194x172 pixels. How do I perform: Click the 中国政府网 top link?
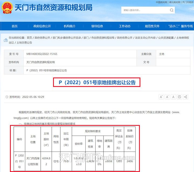pos(162,2)
